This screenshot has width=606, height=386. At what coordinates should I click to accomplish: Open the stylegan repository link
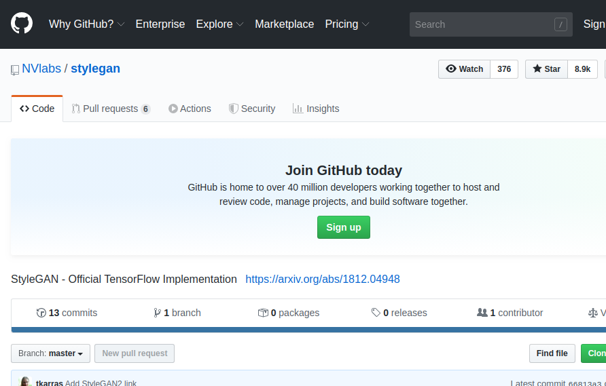pyautogui.click(x=96, y=69)
